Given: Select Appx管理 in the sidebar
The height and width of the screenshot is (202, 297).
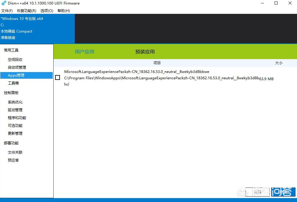Looking at the screenshot, I should point(27,75).
